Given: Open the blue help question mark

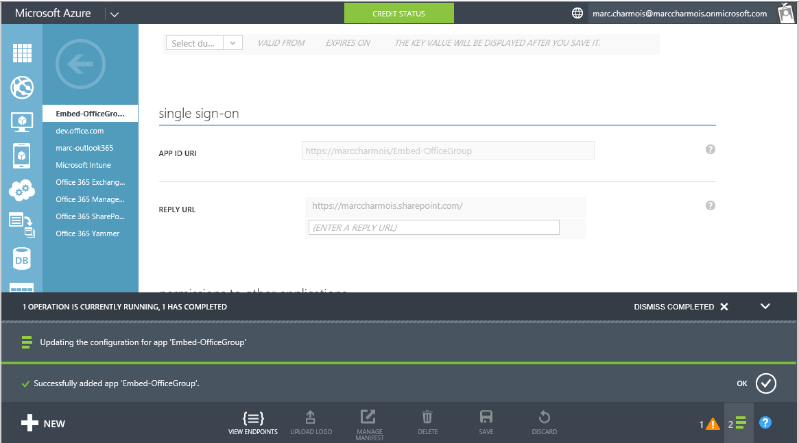Looking at the screenshot, I should pyautogui.click(x=765, y=422).
